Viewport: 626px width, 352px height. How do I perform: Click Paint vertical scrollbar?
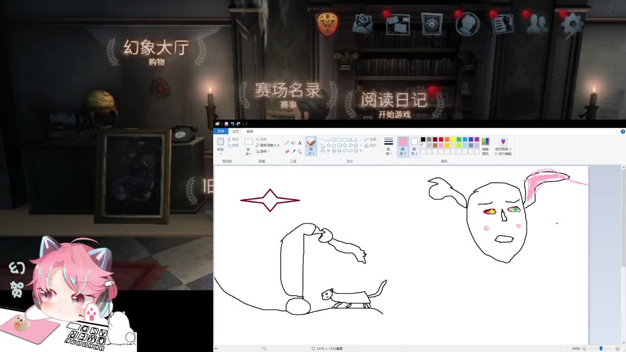[623, 217]
